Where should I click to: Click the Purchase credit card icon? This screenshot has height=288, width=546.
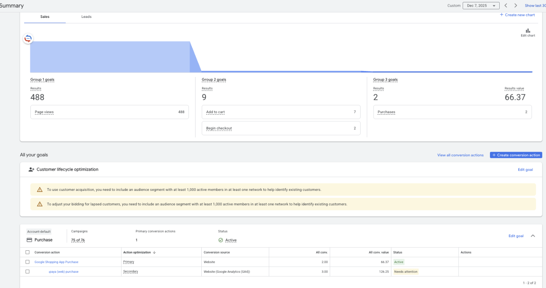coord(29,240)
